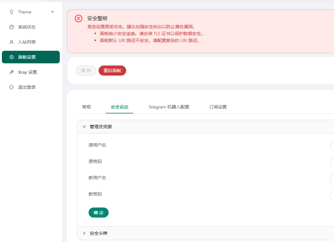Expand the 安全令牌 section
Viewport: 334px width, 242px height.
[84, 233]
